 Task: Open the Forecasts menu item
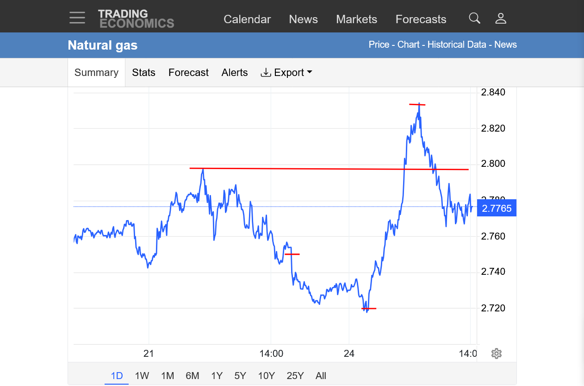(421, 19)
